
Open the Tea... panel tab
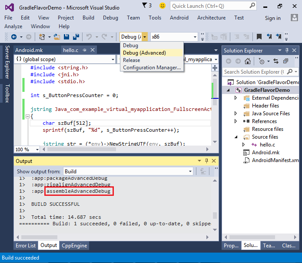pos(269,246)
